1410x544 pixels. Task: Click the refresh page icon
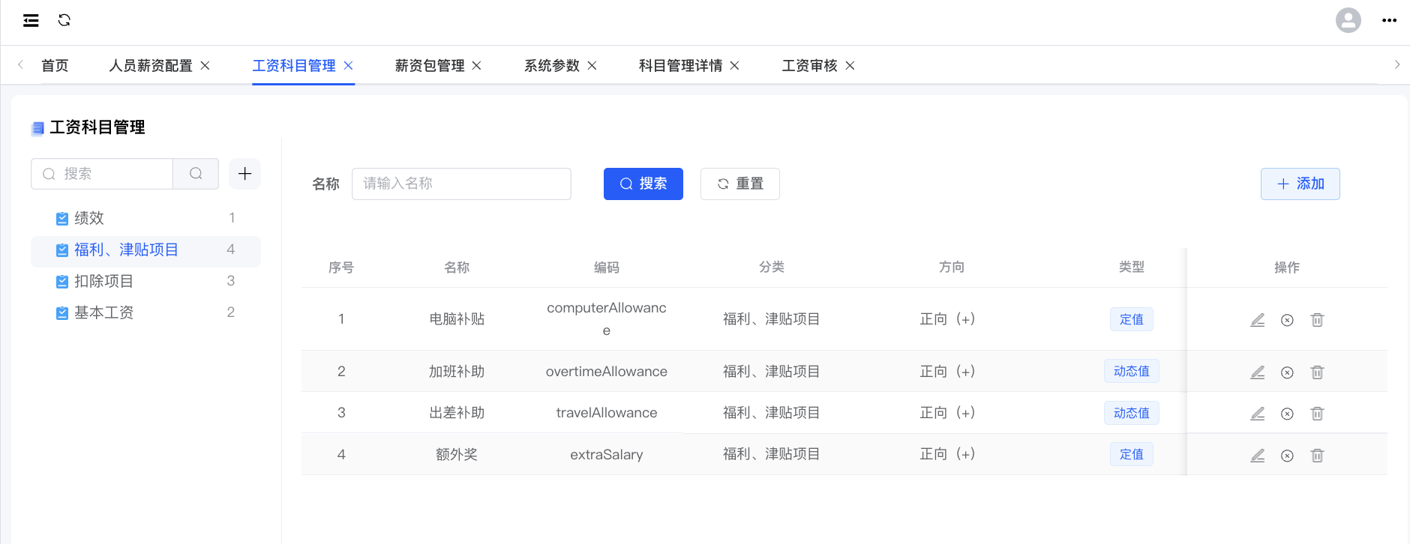pos(64,20)
